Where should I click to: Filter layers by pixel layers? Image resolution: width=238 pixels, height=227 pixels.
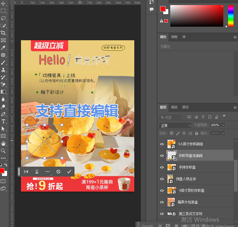189,117
